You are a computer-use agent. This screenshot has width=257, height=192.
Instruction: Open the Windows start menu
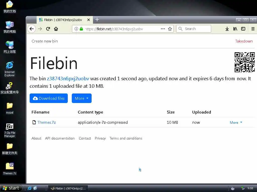coord(11,188)
